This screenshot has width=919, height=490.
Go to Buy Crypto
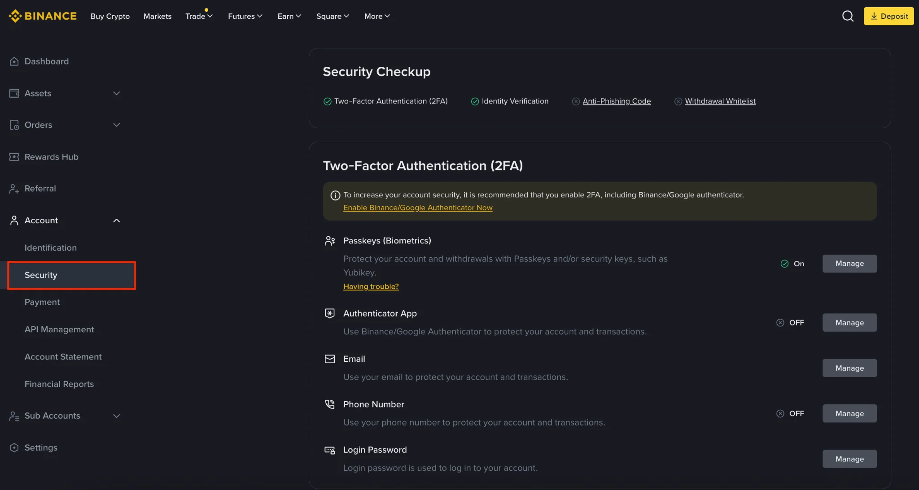tap(110, 16)
